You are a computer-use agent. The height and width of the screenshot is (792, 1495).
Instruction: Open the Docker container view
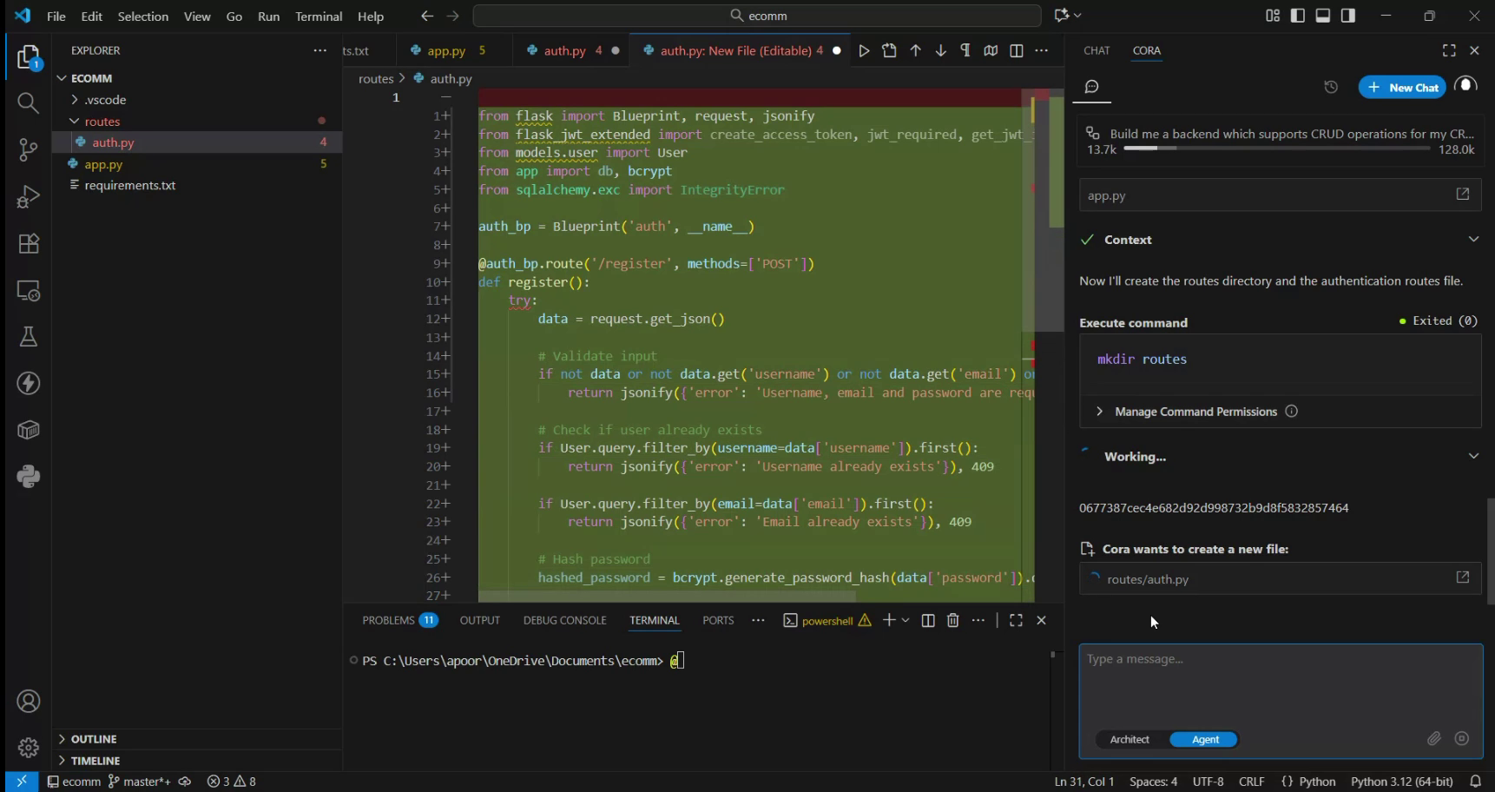pos(28,429)
